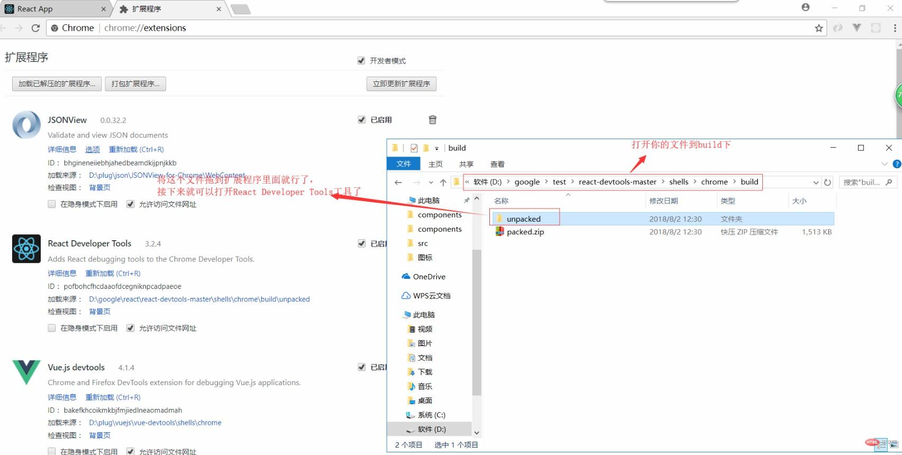Viewport: 902px width, 455px height.
Task: Click the sidebar scroll down arrow
Action: tap(477, 432)
